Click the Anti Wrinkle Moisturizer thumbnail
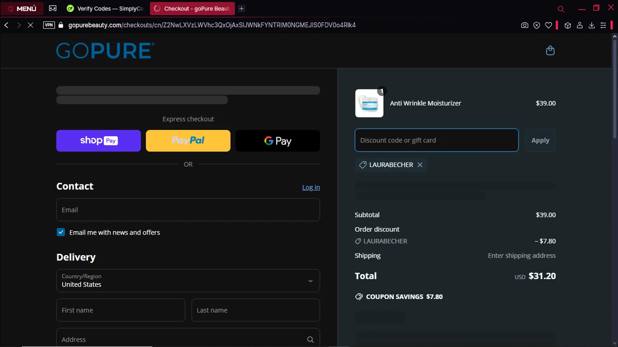This screenshot has width=618, height=347. click(369, 103)
